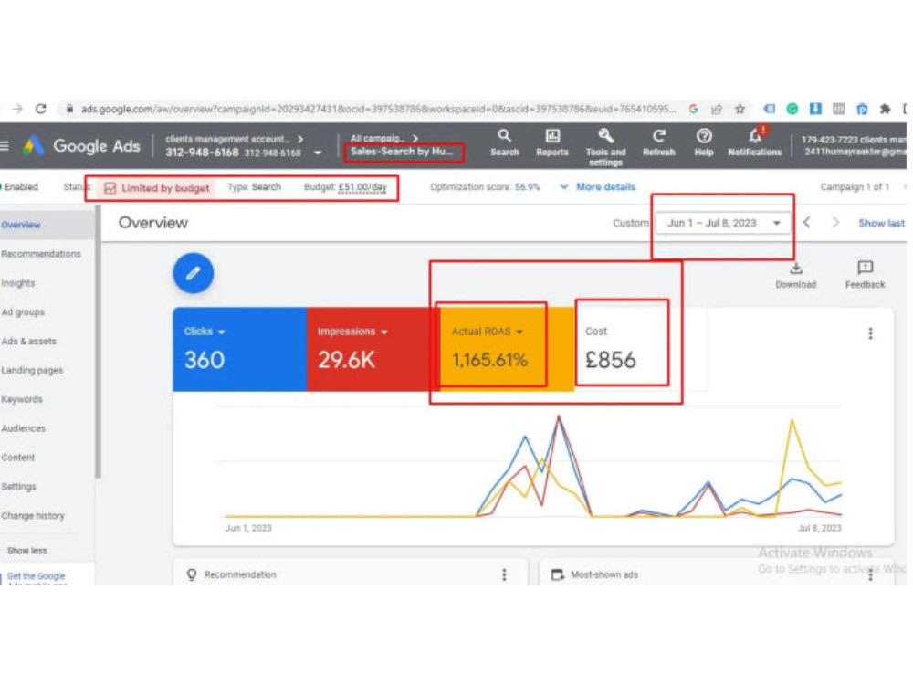Expand the All campaigns breadcrumb
The height and width of the screenshot is (685, 913).
point(383,139)
